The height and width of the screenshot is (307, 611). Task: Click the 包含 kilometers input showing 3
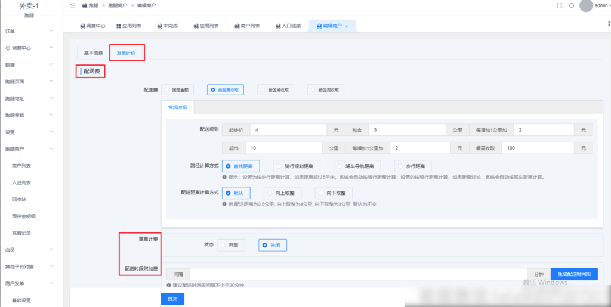click(x=407, y=130)
